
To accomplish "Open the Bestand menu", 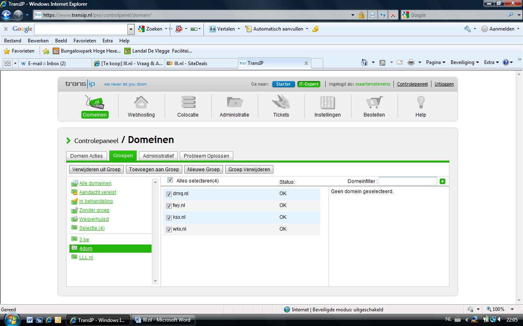I will 13,41.
